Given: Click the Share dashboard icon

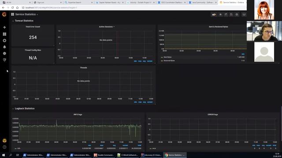Looking at the screenshot, I should tap(226, 14).
